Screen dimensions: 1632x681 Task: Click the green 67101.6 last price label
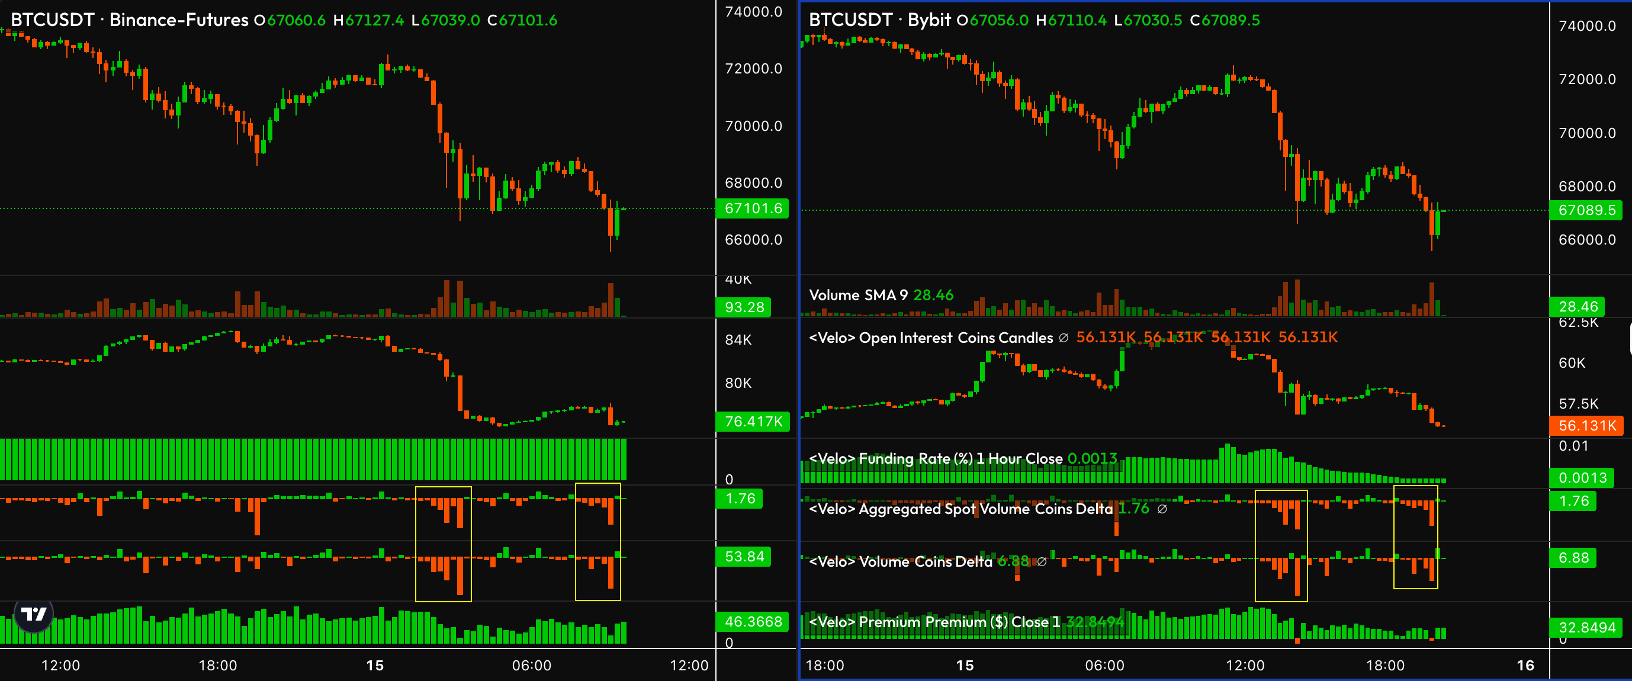(752, 208)
